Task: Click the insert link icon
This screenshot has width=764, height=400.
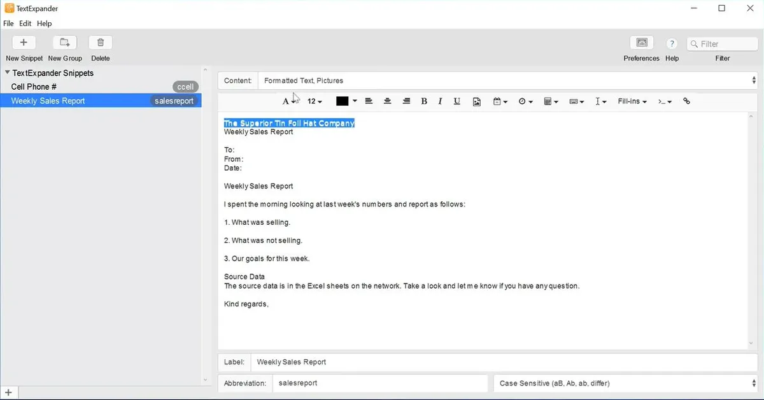Action: 686,101
